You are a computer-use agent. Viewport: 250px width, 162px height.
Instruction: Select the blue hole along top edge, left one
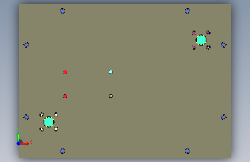click(62, 11)
